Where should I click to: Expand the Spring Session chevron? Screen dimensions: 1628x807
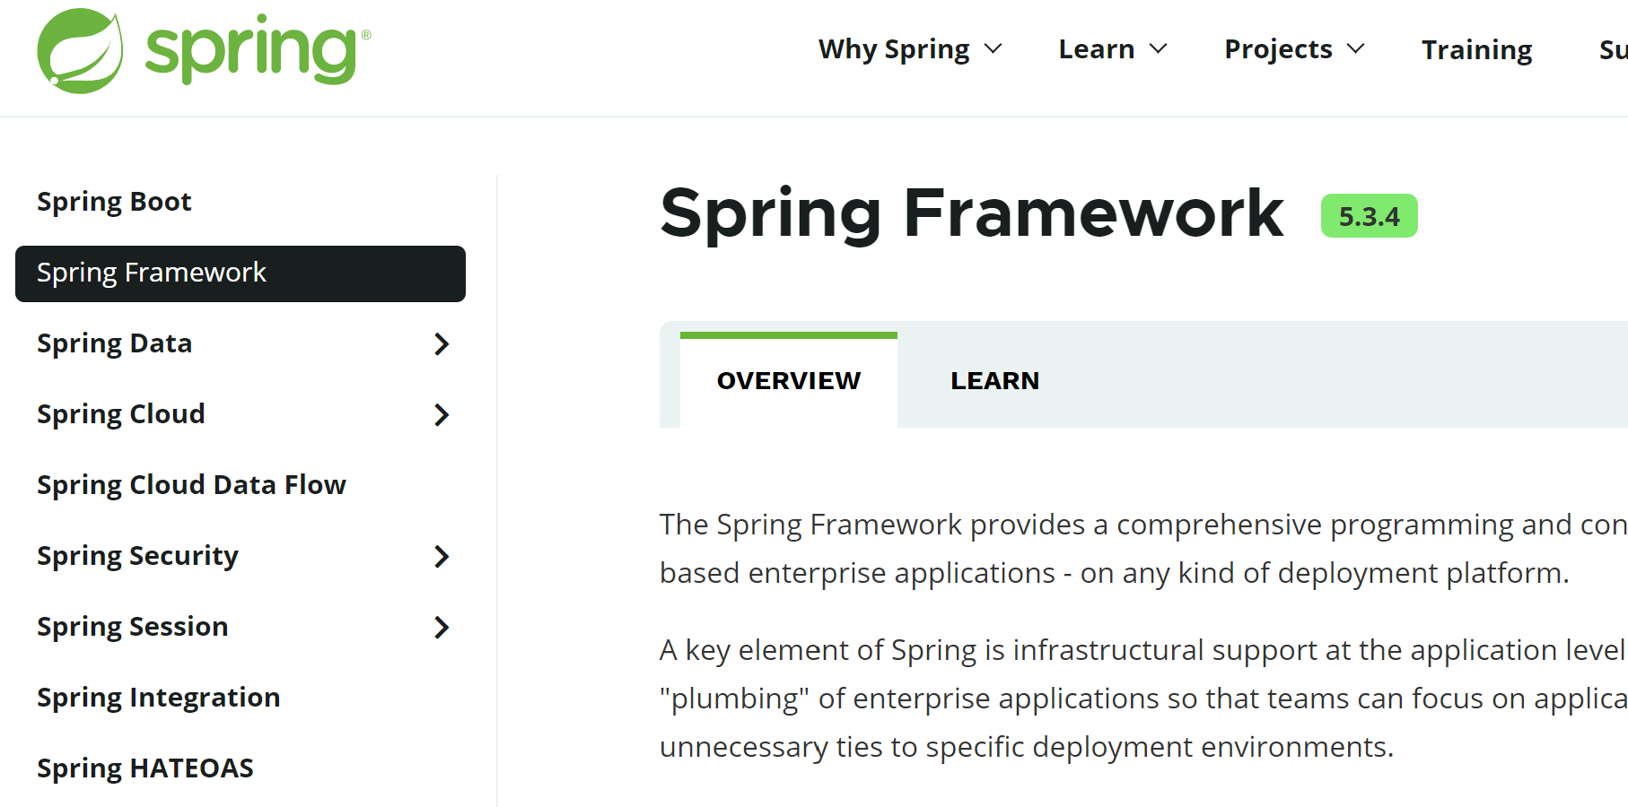(442, 628)
